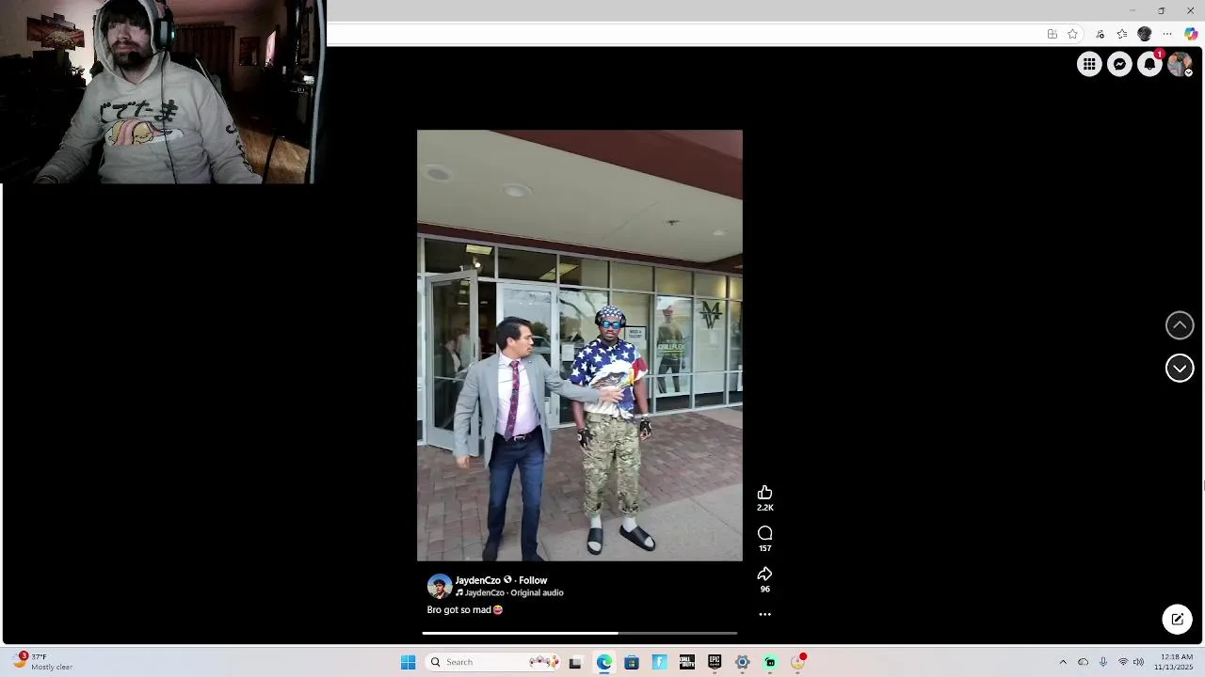
Task: Switch to Microsoft Edge on the taskbar
Action: [x=603, y=662]
